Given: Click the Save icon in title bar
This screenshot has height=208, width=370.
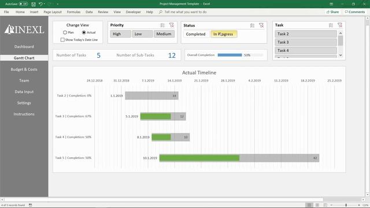Looking at the screenshot, I should pyautogui.click(x=34, y=4).
